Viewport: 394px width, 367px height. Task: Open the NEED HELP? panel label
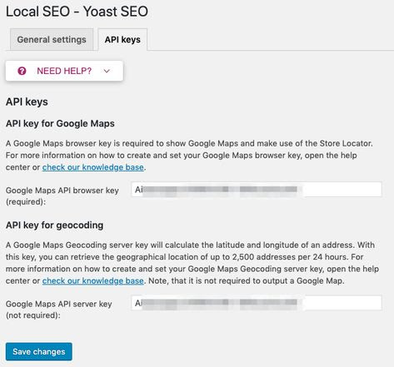pos(64,71)
